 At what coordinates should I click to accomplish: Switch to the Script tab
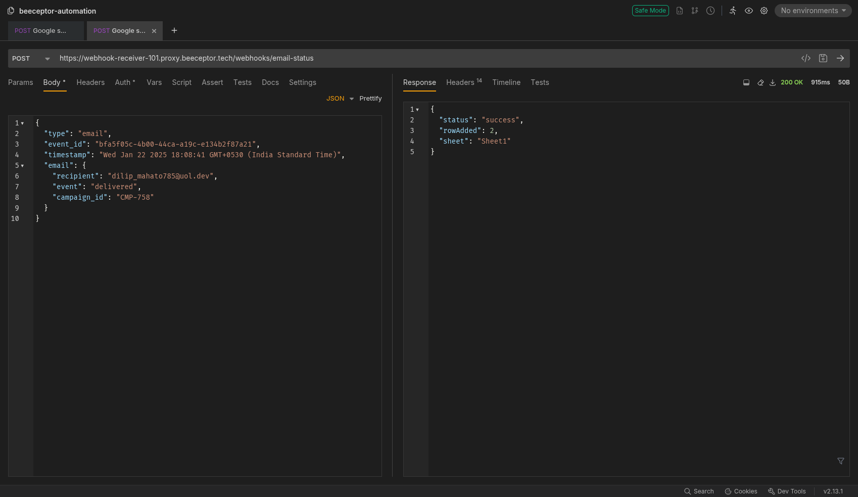(181, 82)
